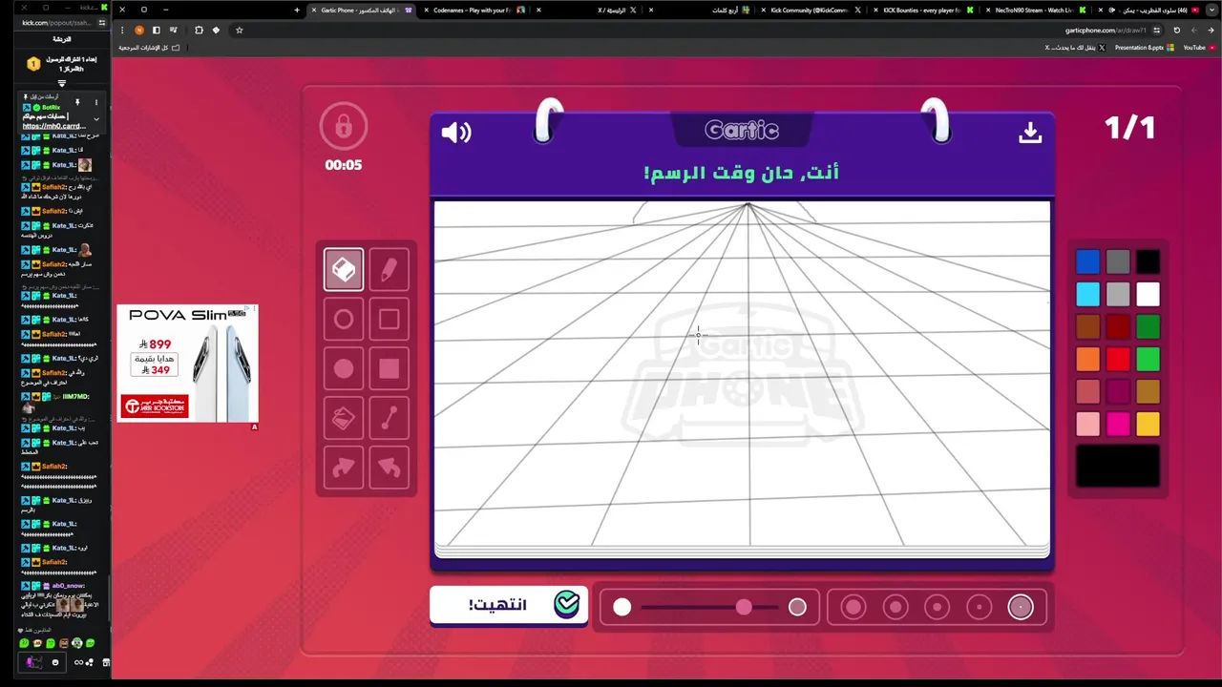Click the padlock icon above the timer
The image size is (1222, 687).
343,126
